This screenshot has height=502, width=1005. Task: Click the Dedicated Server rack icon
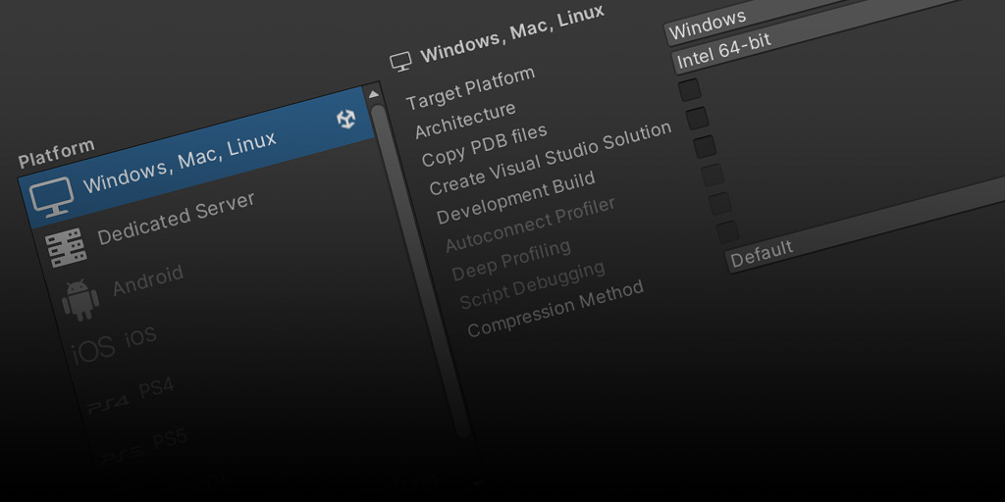(67, 248)
